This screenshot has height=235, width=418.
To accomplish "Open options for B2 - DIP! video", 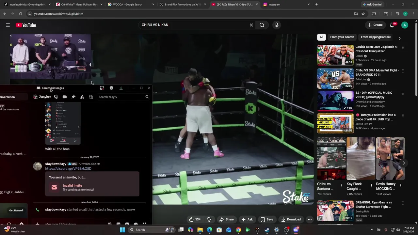I will (x=403, y=93).
